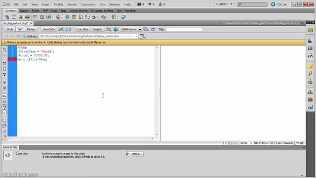
Task: Click the Visual Aids icon
Action: 146,30
